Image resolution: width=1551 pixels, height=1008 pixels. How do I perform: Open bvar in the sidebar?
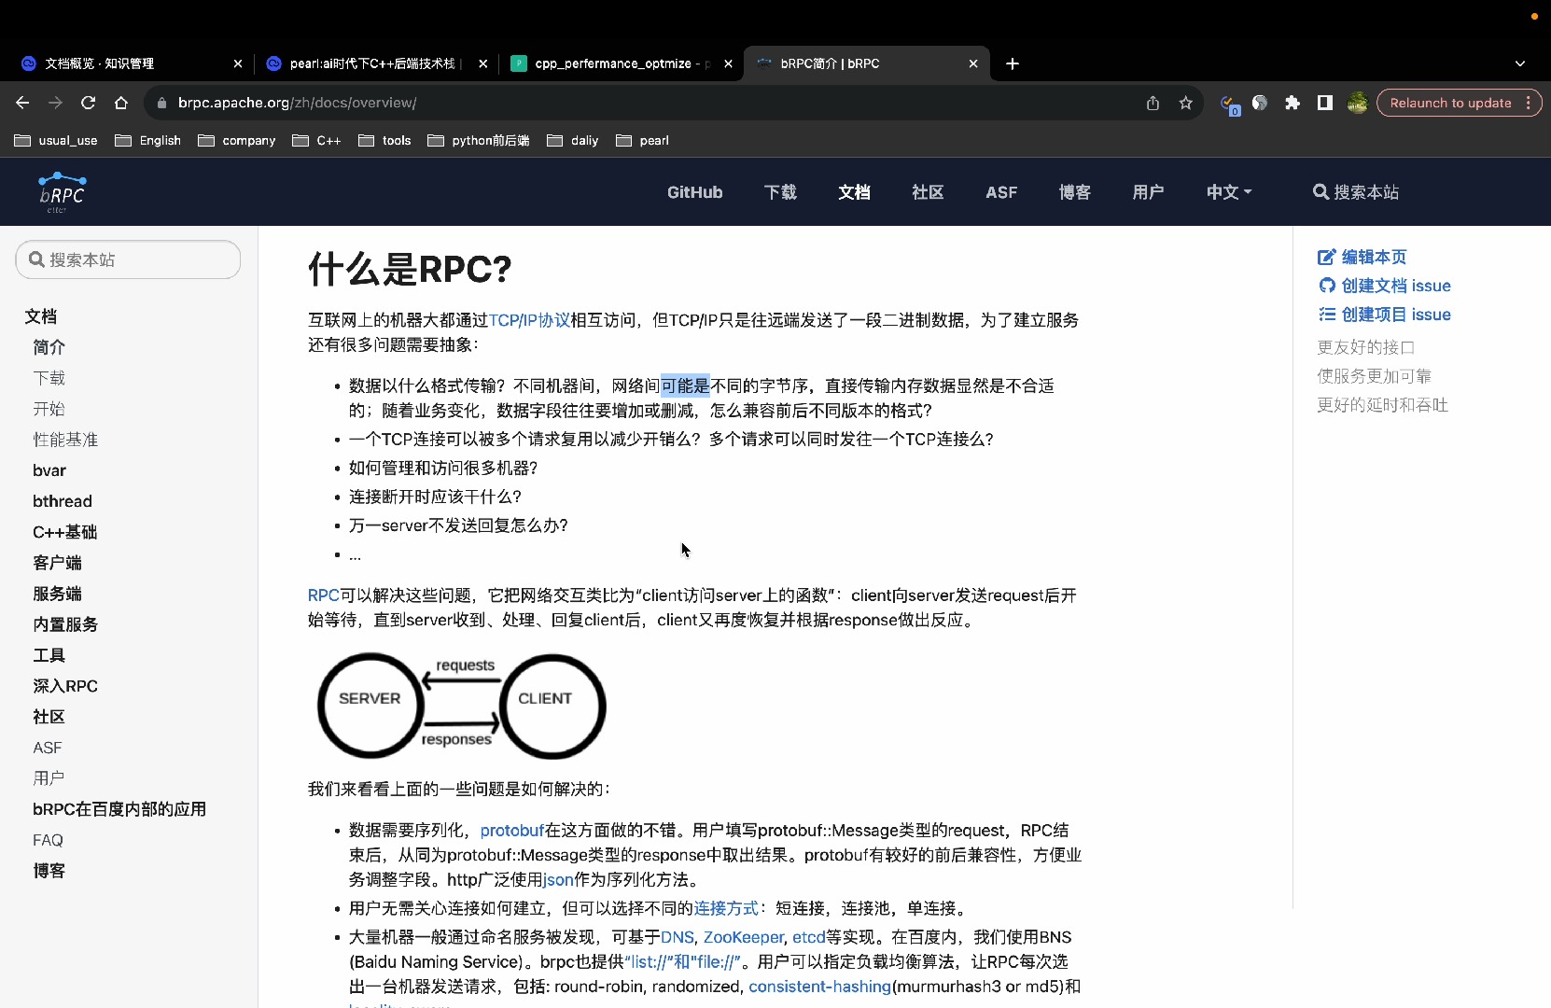click(49, 470)
